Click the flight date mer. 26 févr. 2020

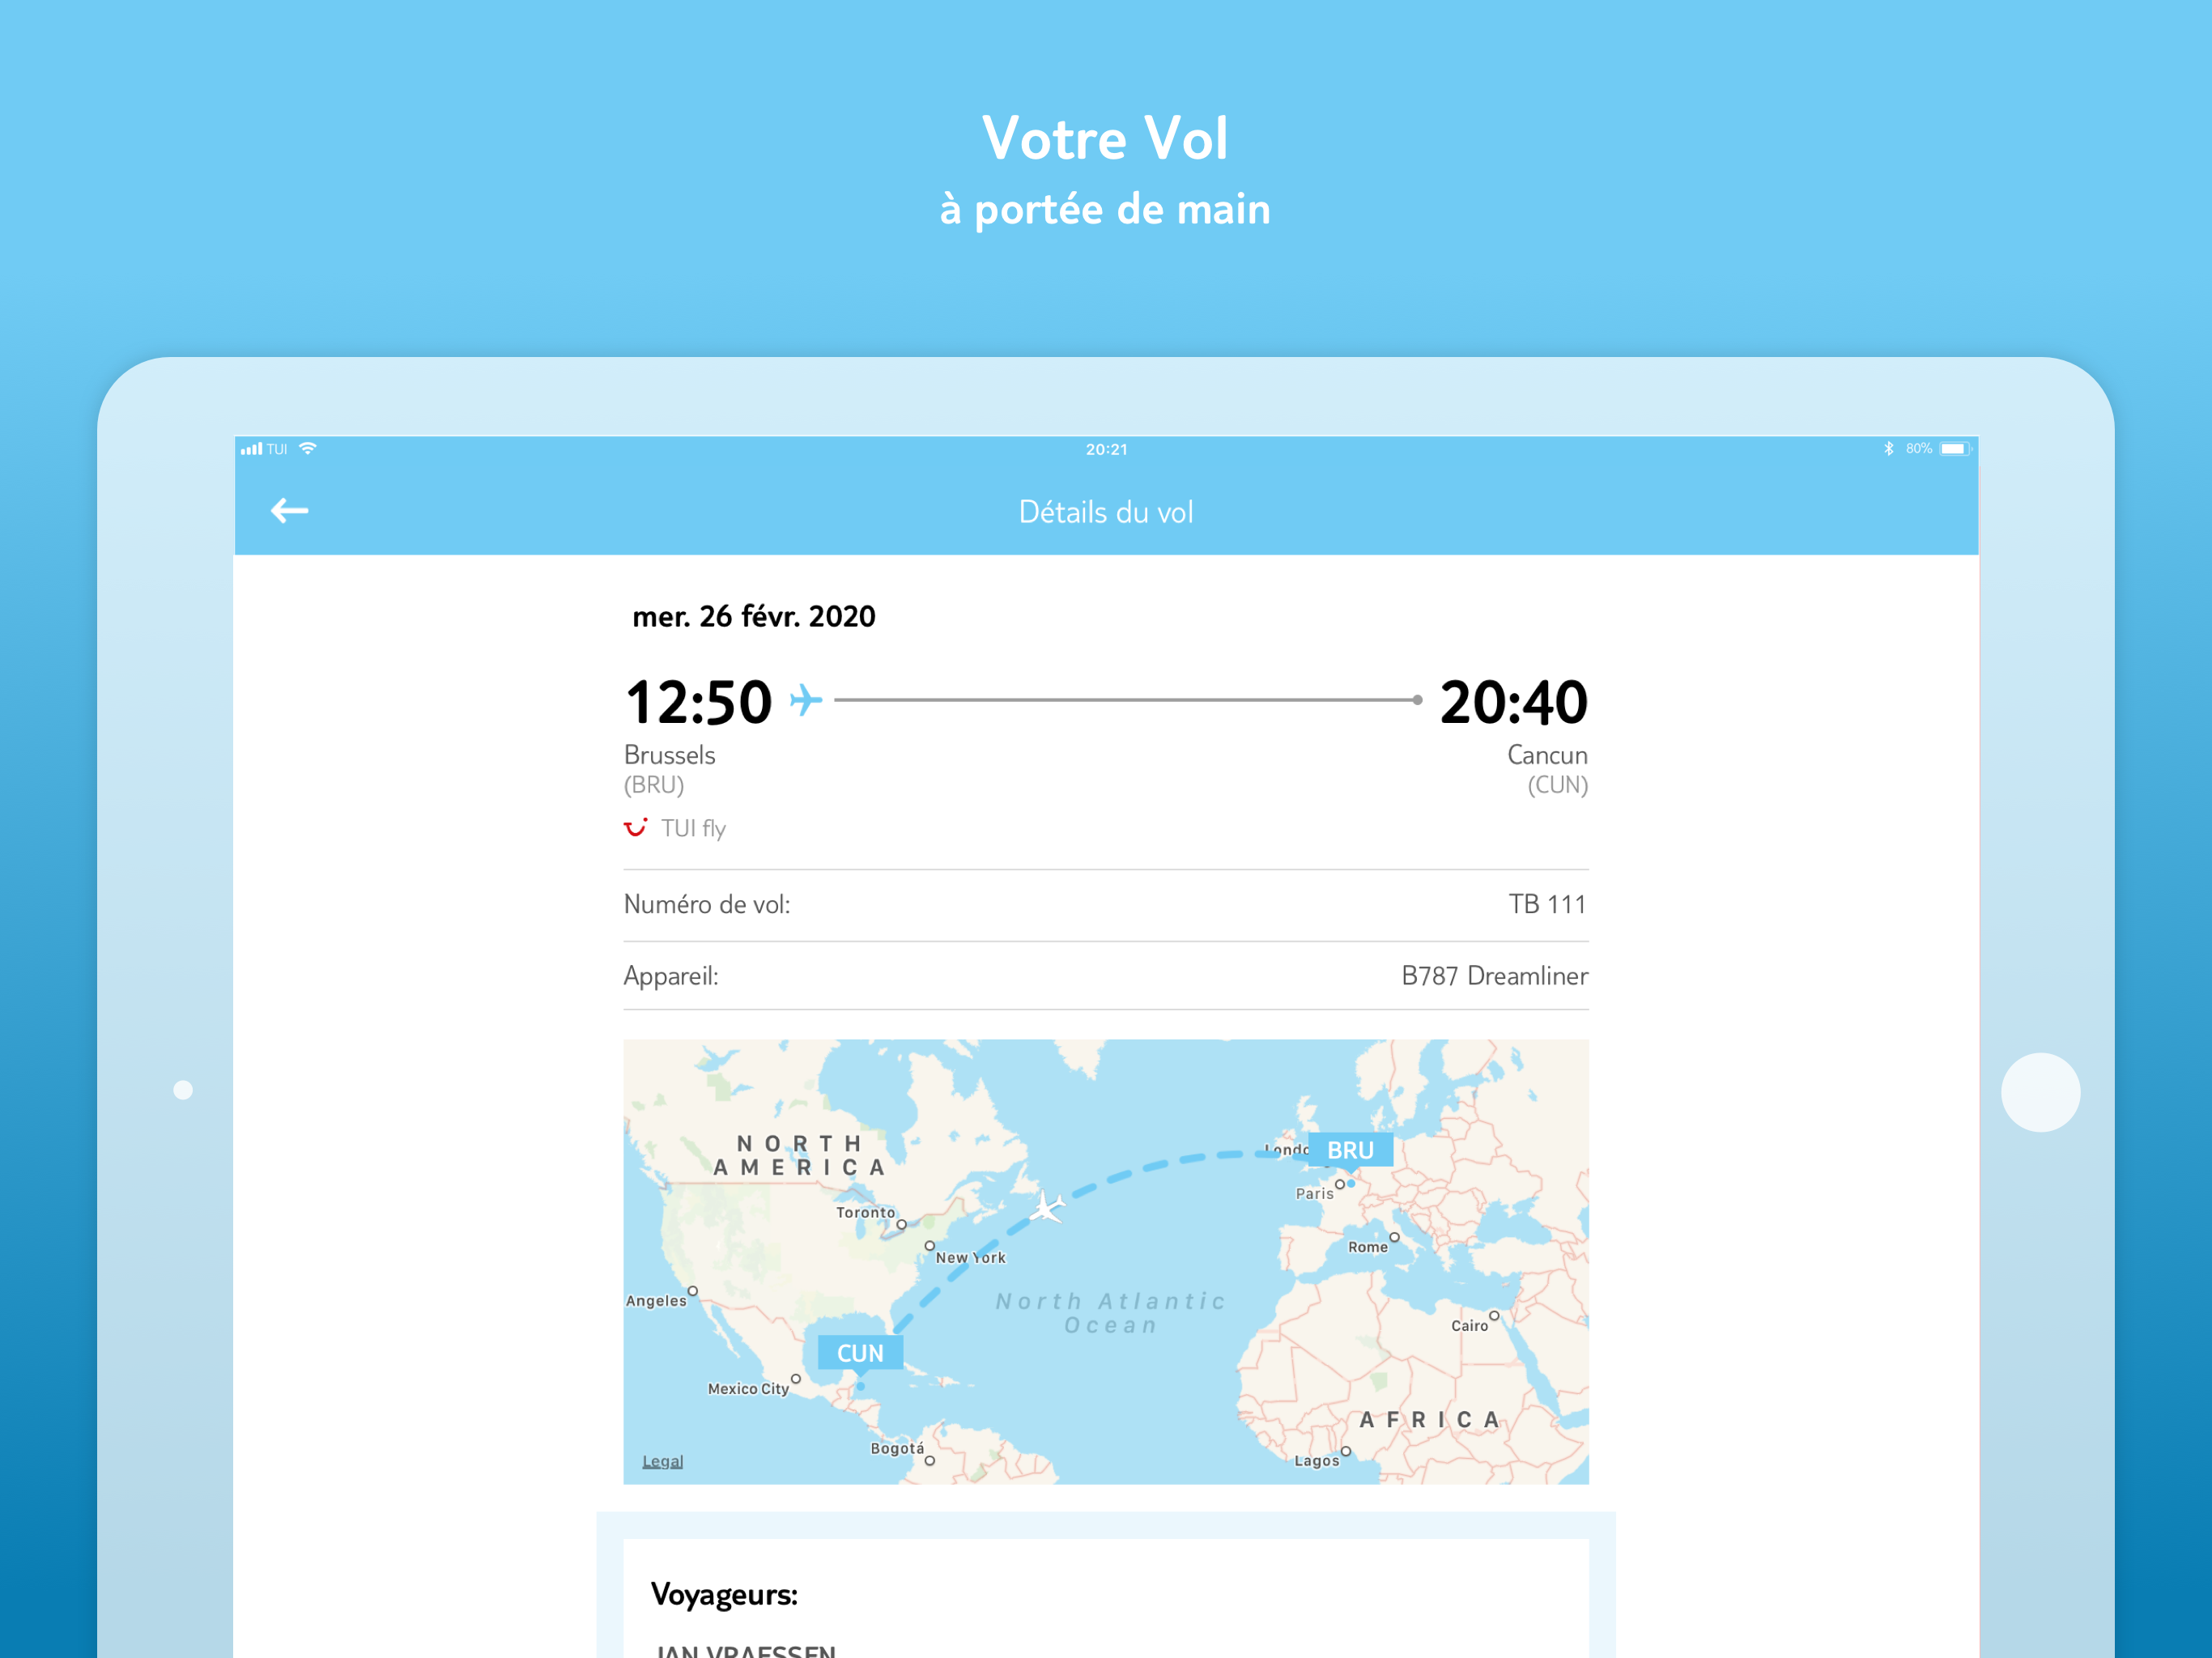tap(754, 616)
